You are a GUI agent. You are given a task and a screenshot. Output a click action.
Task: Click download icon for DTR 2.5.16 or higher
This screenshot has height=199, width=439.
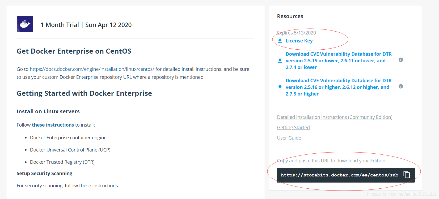pos(280,87)
